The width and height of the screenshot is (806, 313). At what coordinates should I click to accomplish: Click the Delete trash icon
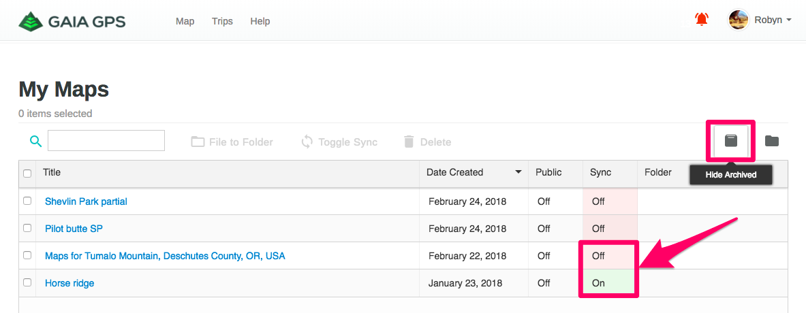coord(409,142)
